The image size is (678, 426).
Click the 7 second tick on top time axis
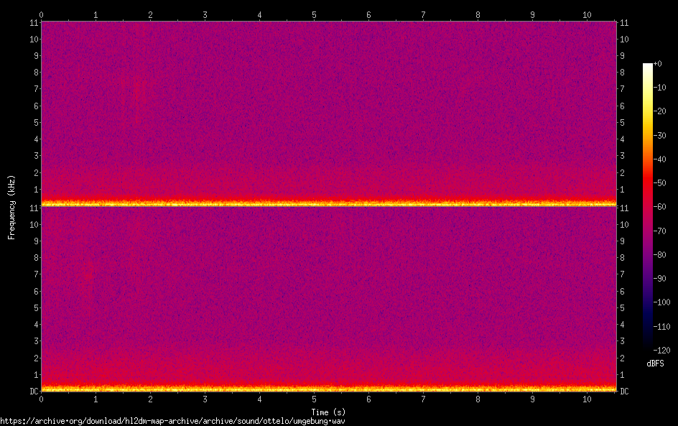point(423,14)
